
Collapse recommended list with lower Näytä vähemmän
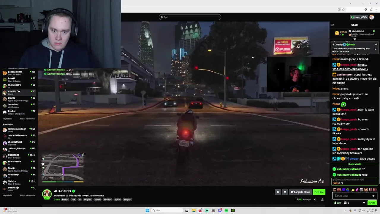tap(28, 195)
